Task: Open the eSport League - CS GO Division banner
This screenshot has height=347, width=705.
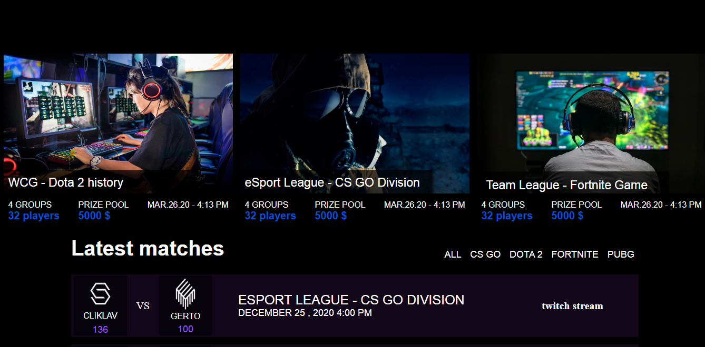Action: [354, 124]
